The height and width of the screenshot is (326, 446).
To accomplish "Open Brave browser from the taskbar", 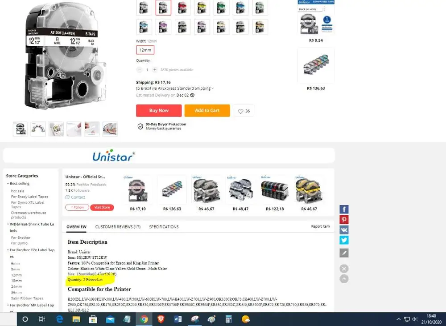I will pos(161,319).
